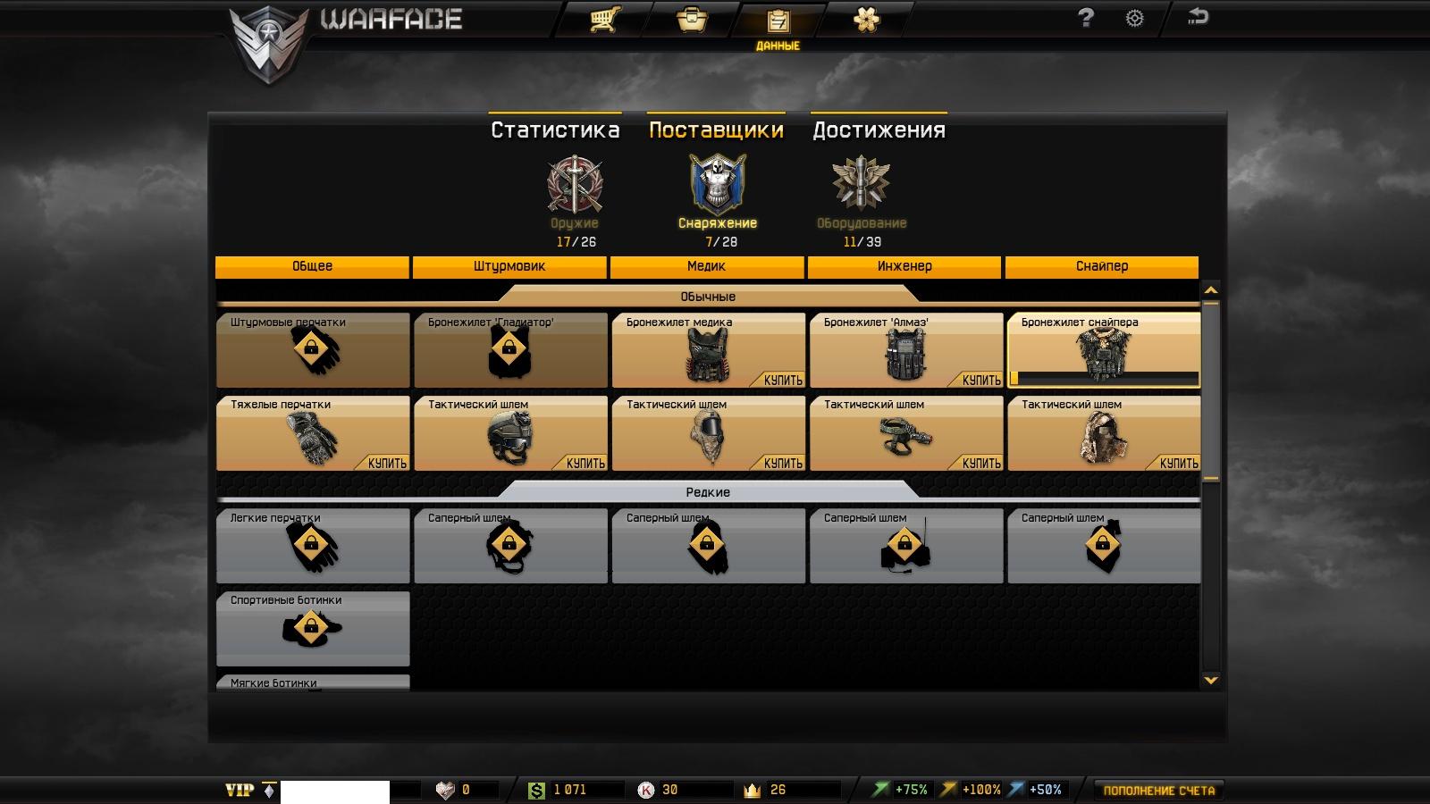Click scroll down arrow of item list
The width and height of the screenshot is (1430, 804).
click(x=1211, y=680)
